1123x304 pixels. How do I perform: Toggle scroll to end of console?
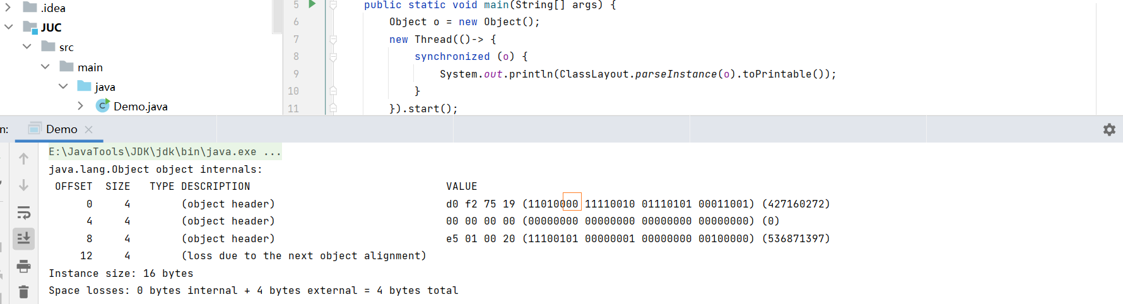click(x=23, y=238)
